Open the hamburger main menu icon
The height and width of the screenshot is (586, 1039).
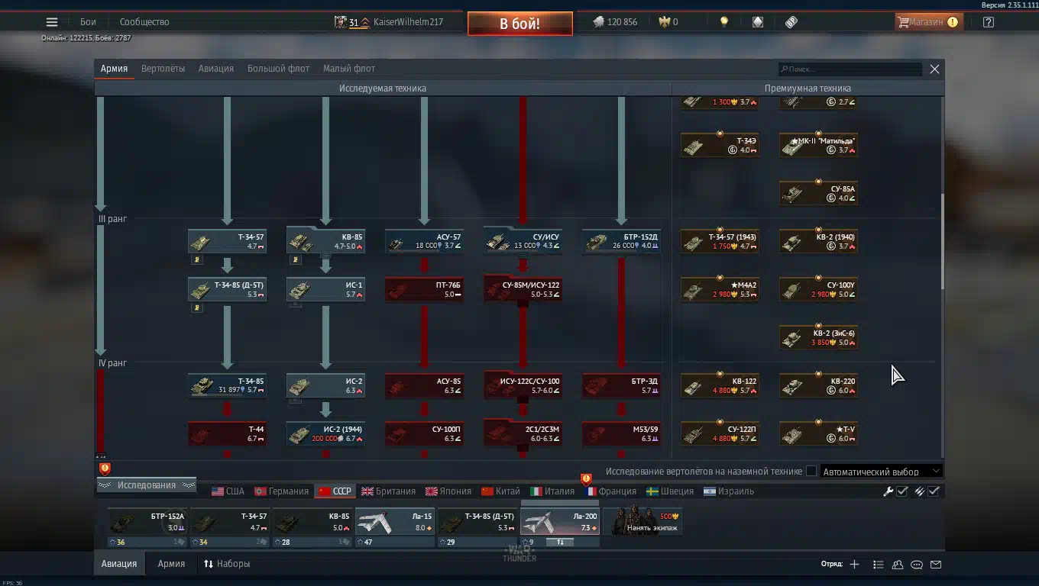(52, 22)
